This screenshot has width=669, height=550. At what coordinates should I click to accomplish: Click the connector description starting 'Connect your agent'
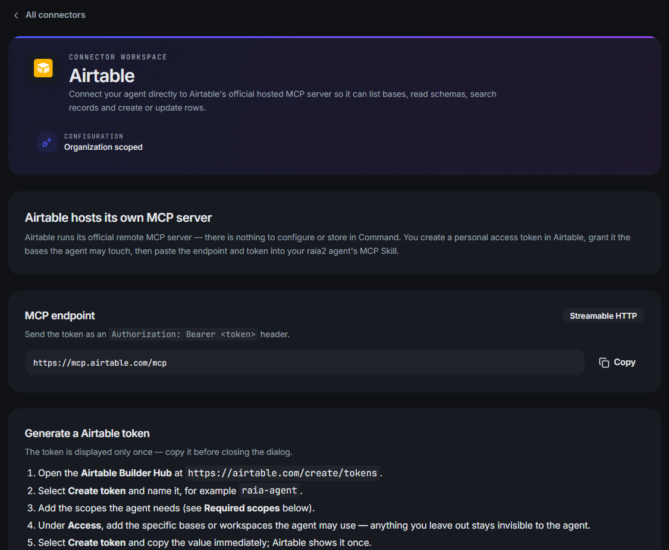pyautogui.click(x=282, y=101)
